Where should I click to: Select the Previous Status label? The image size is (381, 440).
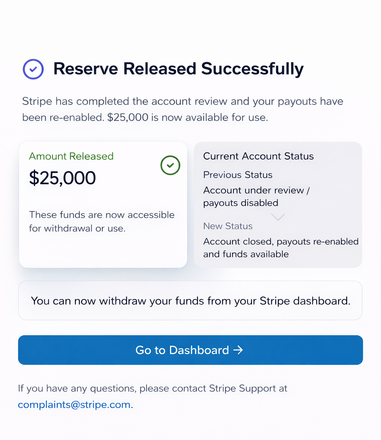[x=238, y=175]
